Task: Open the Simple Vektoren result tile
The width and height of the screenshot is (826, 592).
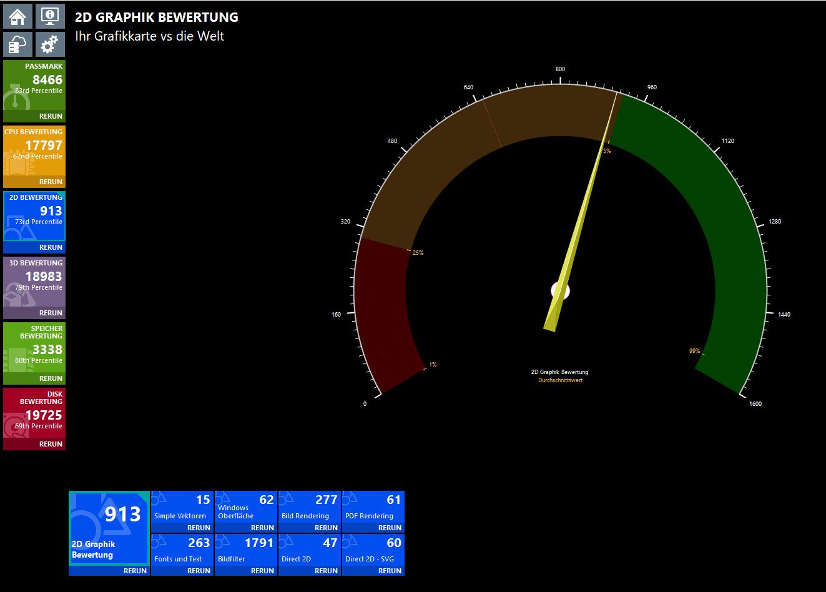Action: pos(182,507)
